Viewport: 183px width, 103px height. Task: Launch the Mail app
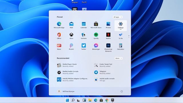71,25
